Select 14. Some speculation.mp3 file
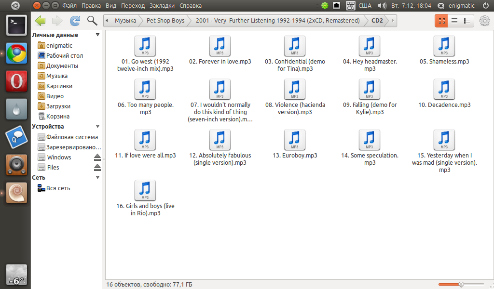 click(x=370, y=147)
